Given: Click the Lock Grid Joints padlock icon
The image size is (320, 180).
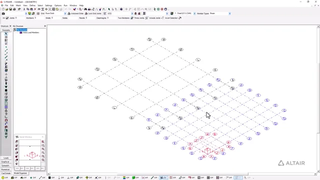Looking at the screenshot, I should tap(86, 13).
